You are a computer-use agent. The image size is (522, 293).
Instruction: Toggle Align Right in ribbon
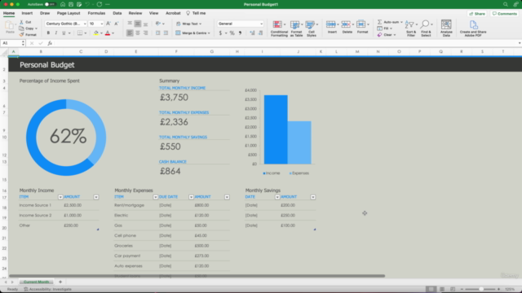tap(145, 33)
